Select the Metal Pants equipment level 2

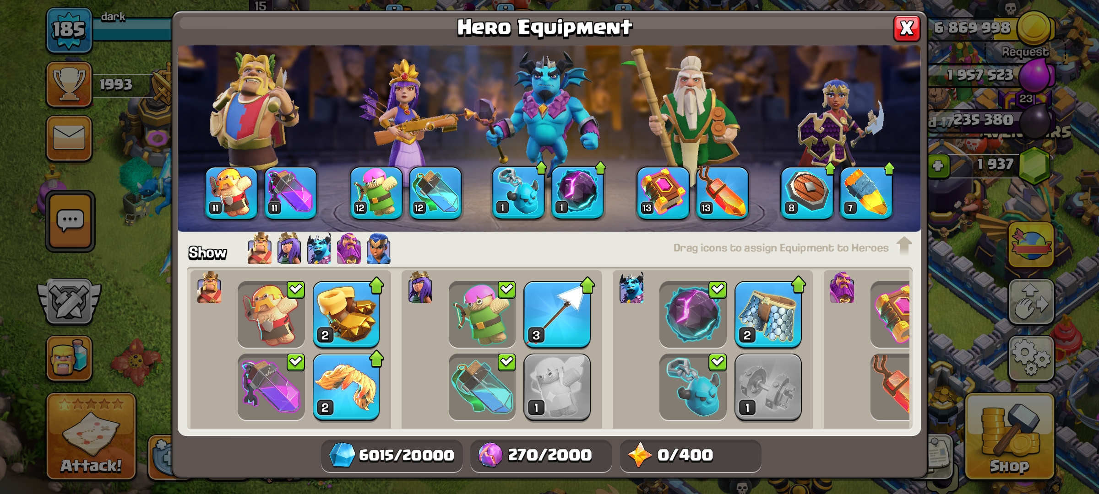pos(768,315)
